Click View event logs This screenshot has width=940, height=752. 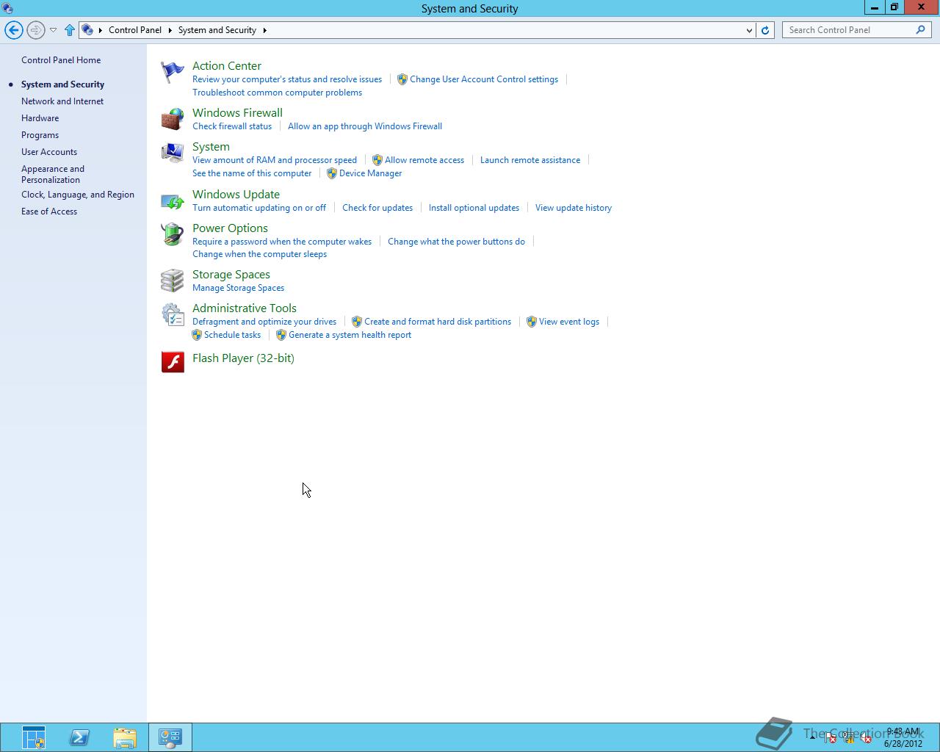(569, 322)
